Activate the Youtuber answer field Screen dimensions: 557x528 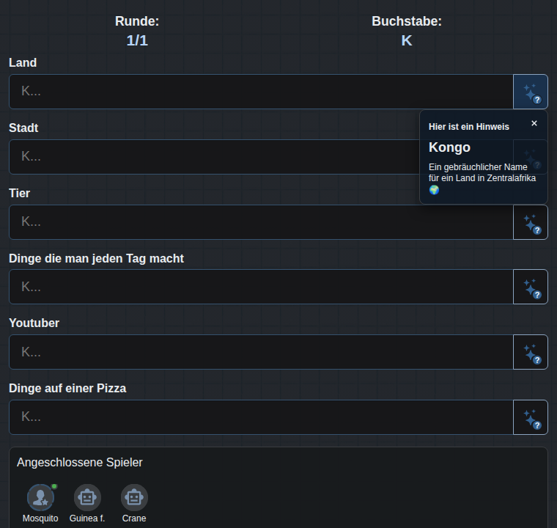(x=261, y=352)
